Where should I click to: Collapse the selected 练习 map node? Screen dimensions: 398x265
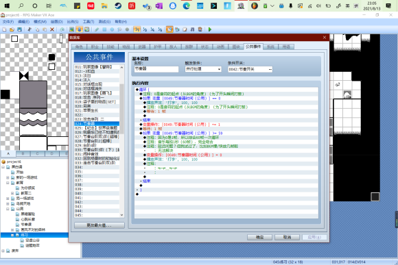[12, 235]
